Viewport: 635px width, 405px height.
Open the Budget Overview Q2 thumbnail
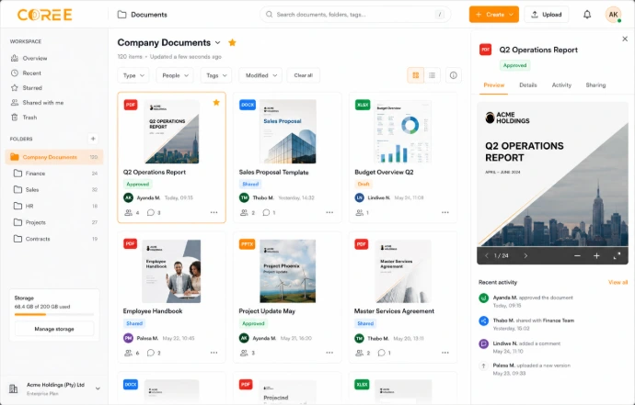pos(403,131)
